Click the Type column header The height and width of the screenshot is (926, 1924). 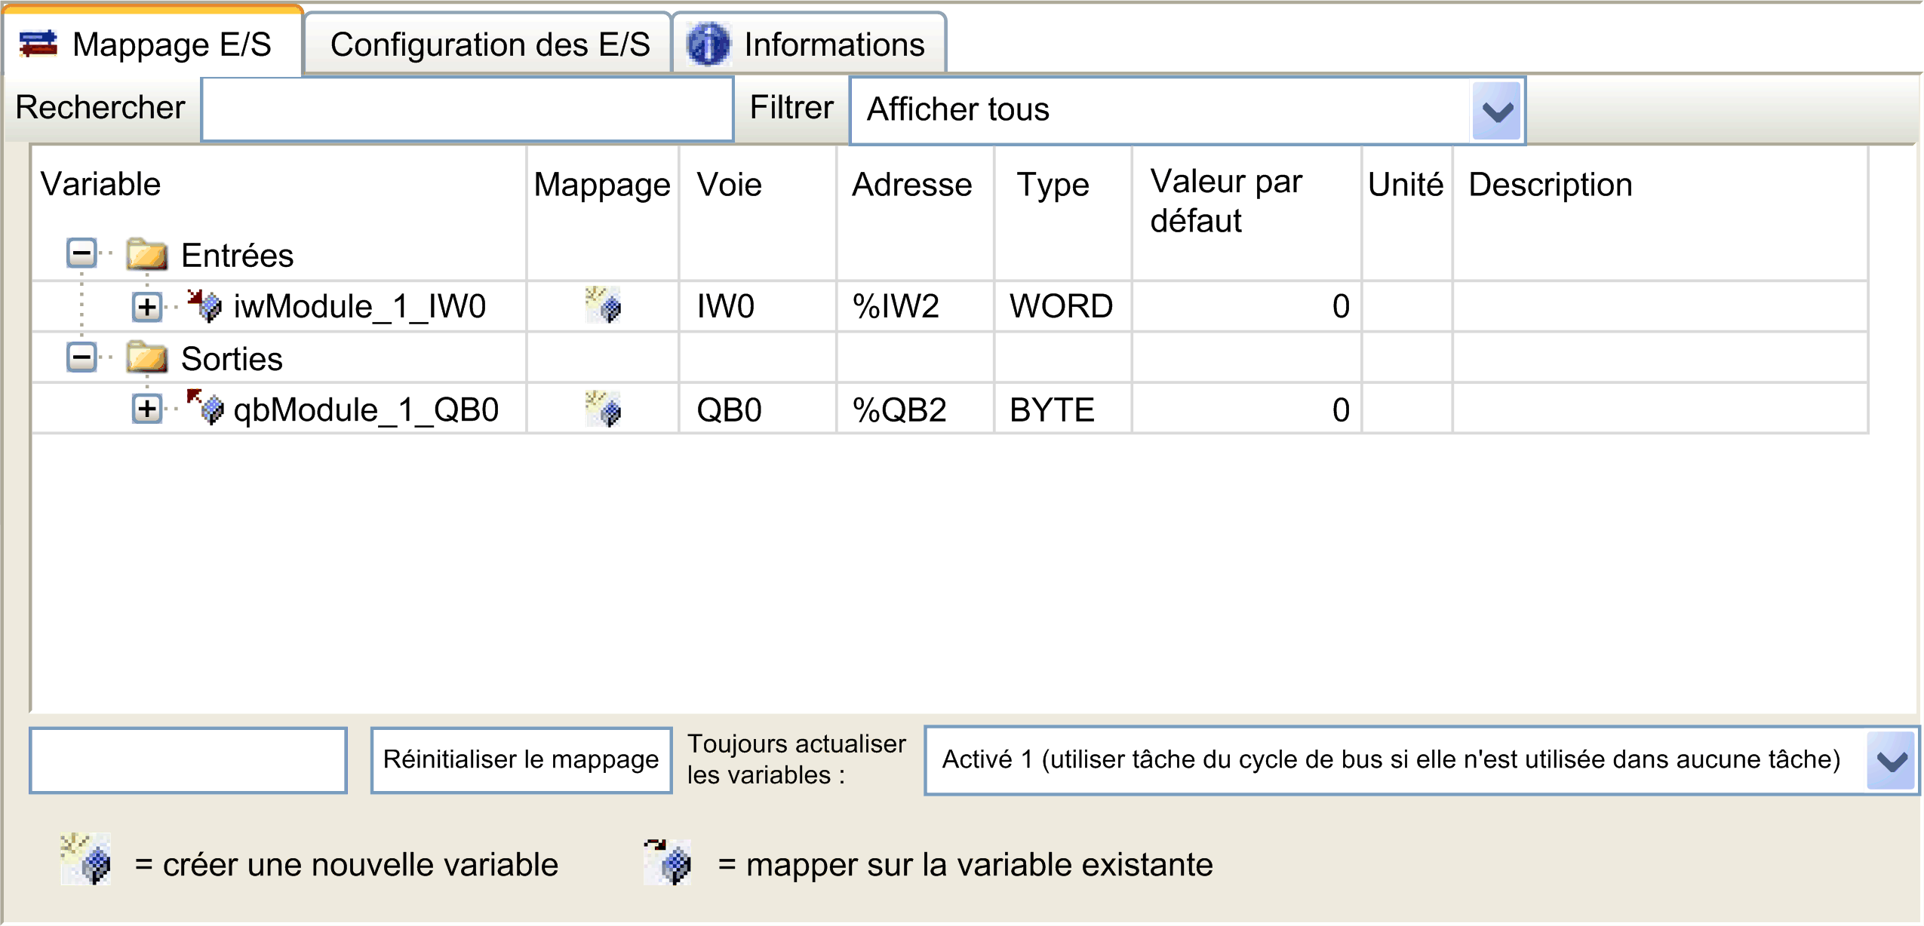1053,186
